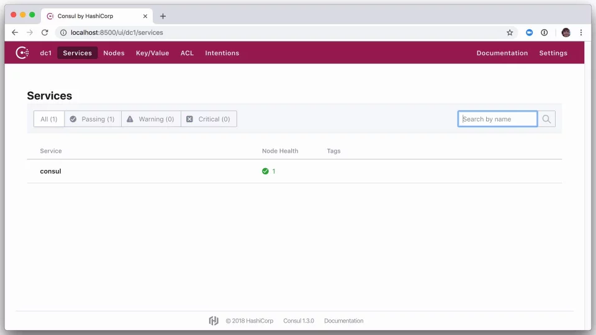Click the search magnifier button
Image resolution: width=596 pixels, height=335 pixels.
click(546, 119)
